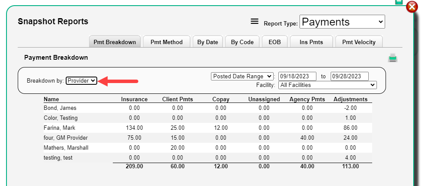This screenshot has height=186, width=421.
Task: Select the row name testing, test
Action: [58, 158]
